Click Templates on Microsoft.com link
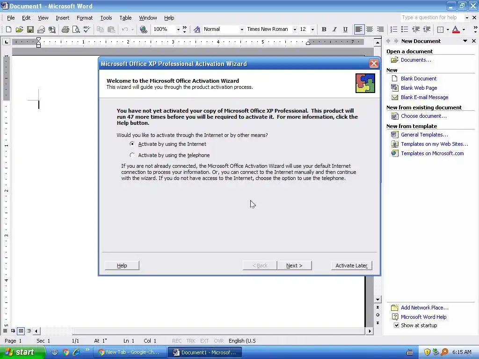This screenshot has height=359, width=479. pos(432,153)
